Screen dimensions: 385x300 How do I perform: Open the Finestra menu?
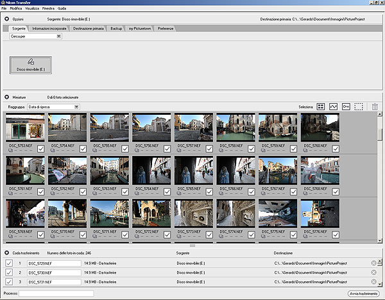48,8
